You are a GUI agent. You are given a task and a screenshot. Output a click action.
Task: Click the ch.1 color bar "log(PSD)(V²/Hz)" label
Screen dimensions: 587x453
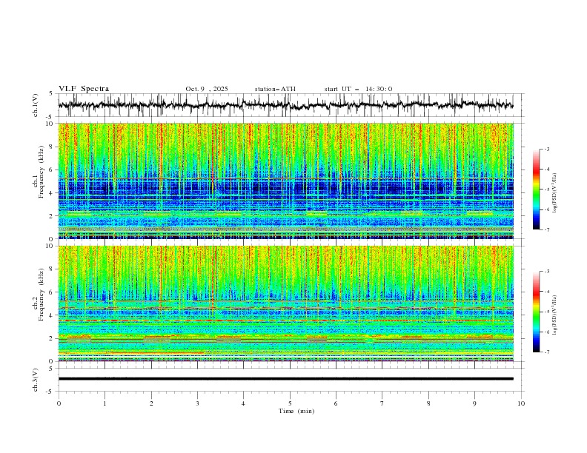[555, 193]
